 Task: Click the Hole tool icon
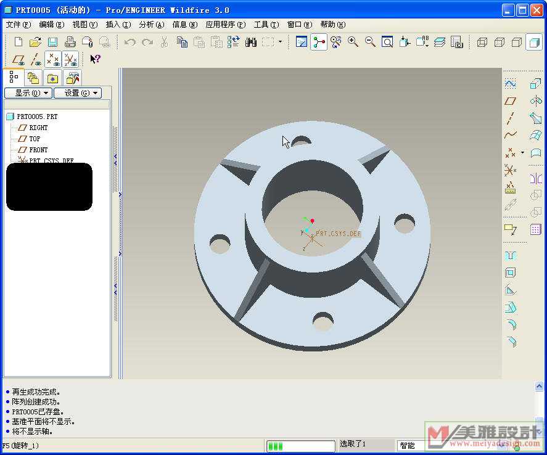point(511,256)
